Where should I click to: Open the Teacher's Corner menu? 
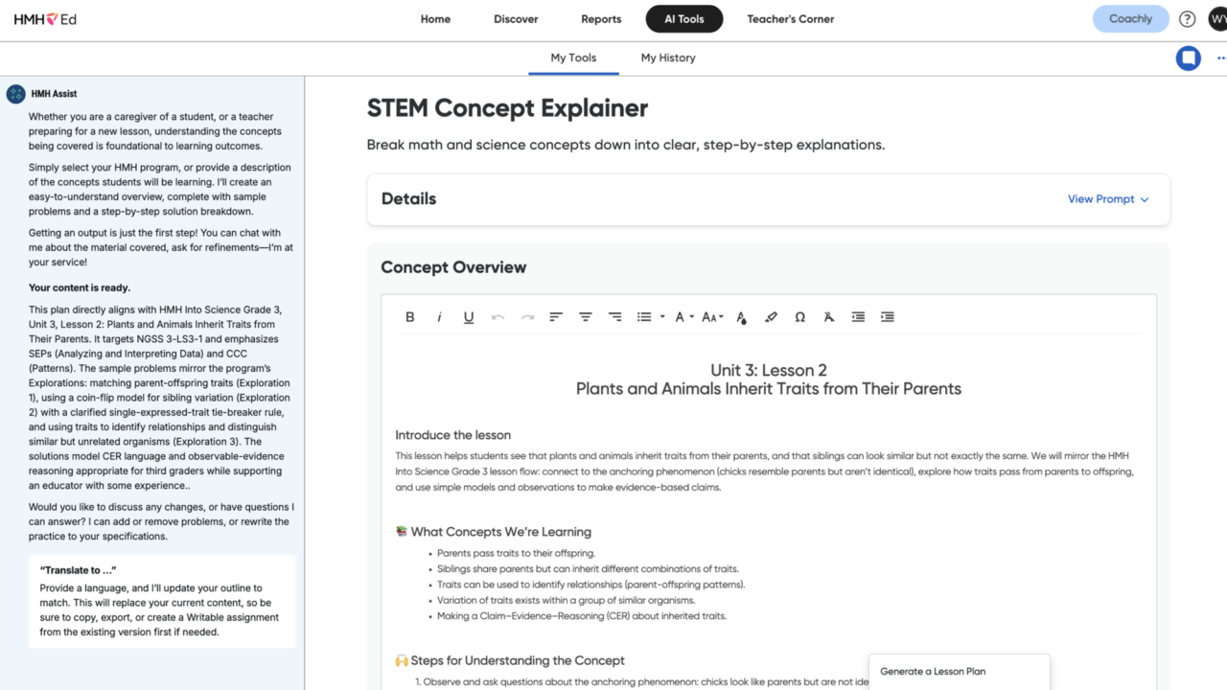790,18
